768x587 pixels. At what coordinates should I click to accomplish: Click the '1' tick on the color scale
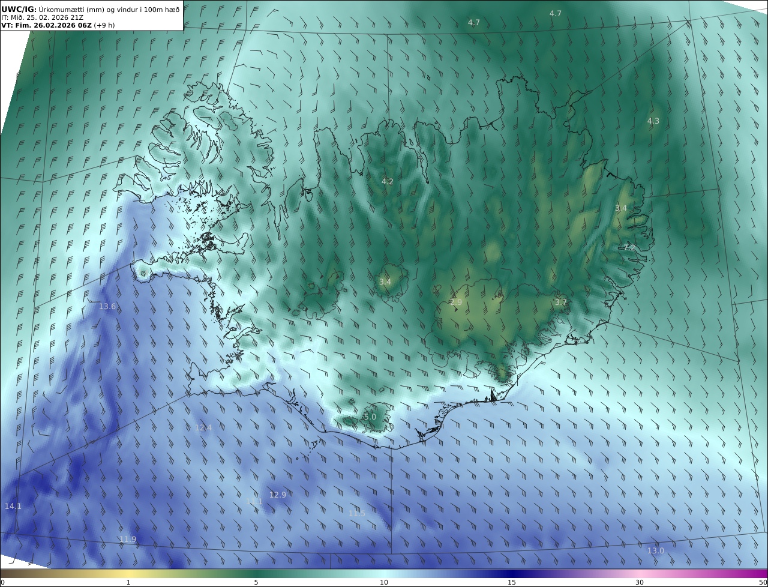click(x=128, y=582)
